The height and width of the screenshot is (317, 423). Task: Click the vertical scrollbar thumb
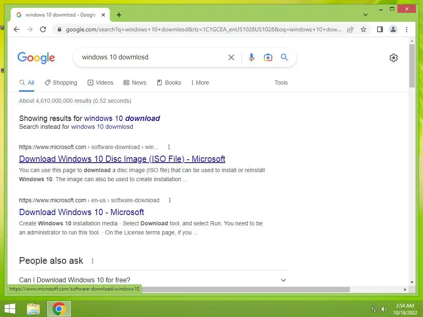(x=412, y=66)
